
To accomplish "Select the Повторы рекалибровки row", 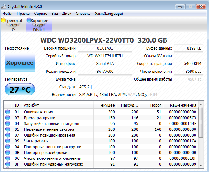I will (101, 153).
